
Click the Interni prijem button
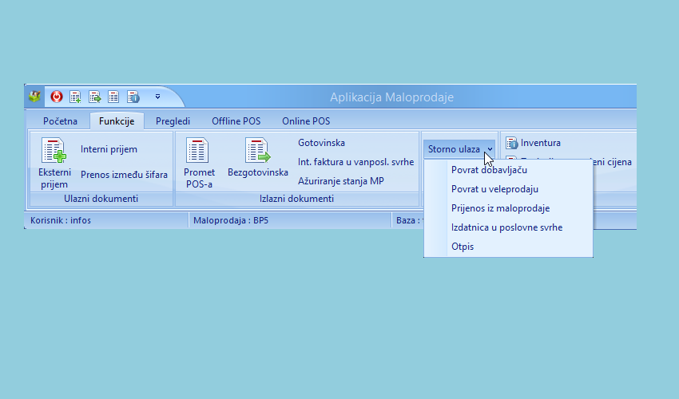109,149
